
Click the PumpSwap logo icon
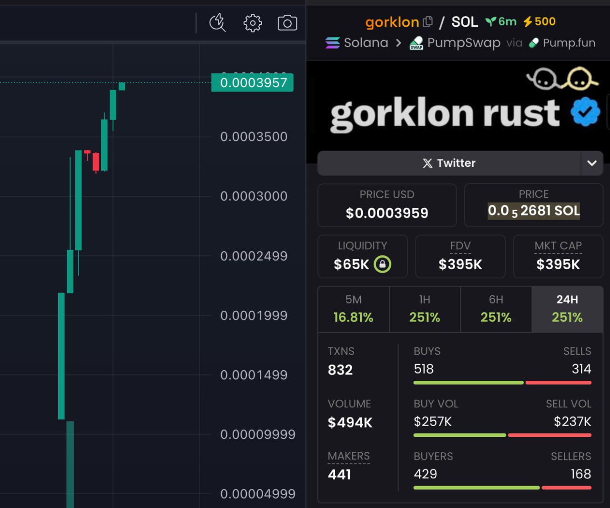pyautogui.click(x=417, y=43)
